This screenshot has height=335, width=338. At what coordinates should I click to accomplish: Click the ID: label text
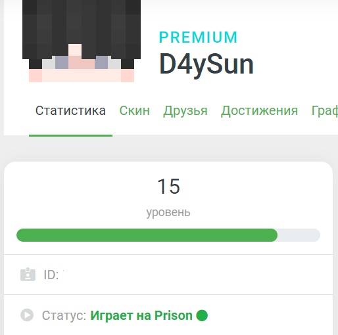[x=51, y=275]
